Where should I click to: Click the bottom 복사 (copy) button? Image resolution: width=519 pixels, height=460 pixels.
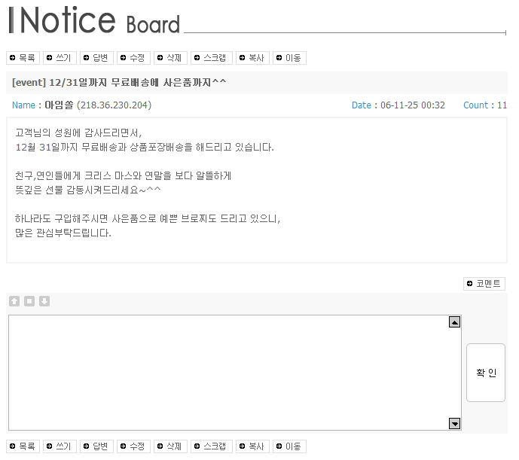(x=252, y=446)
